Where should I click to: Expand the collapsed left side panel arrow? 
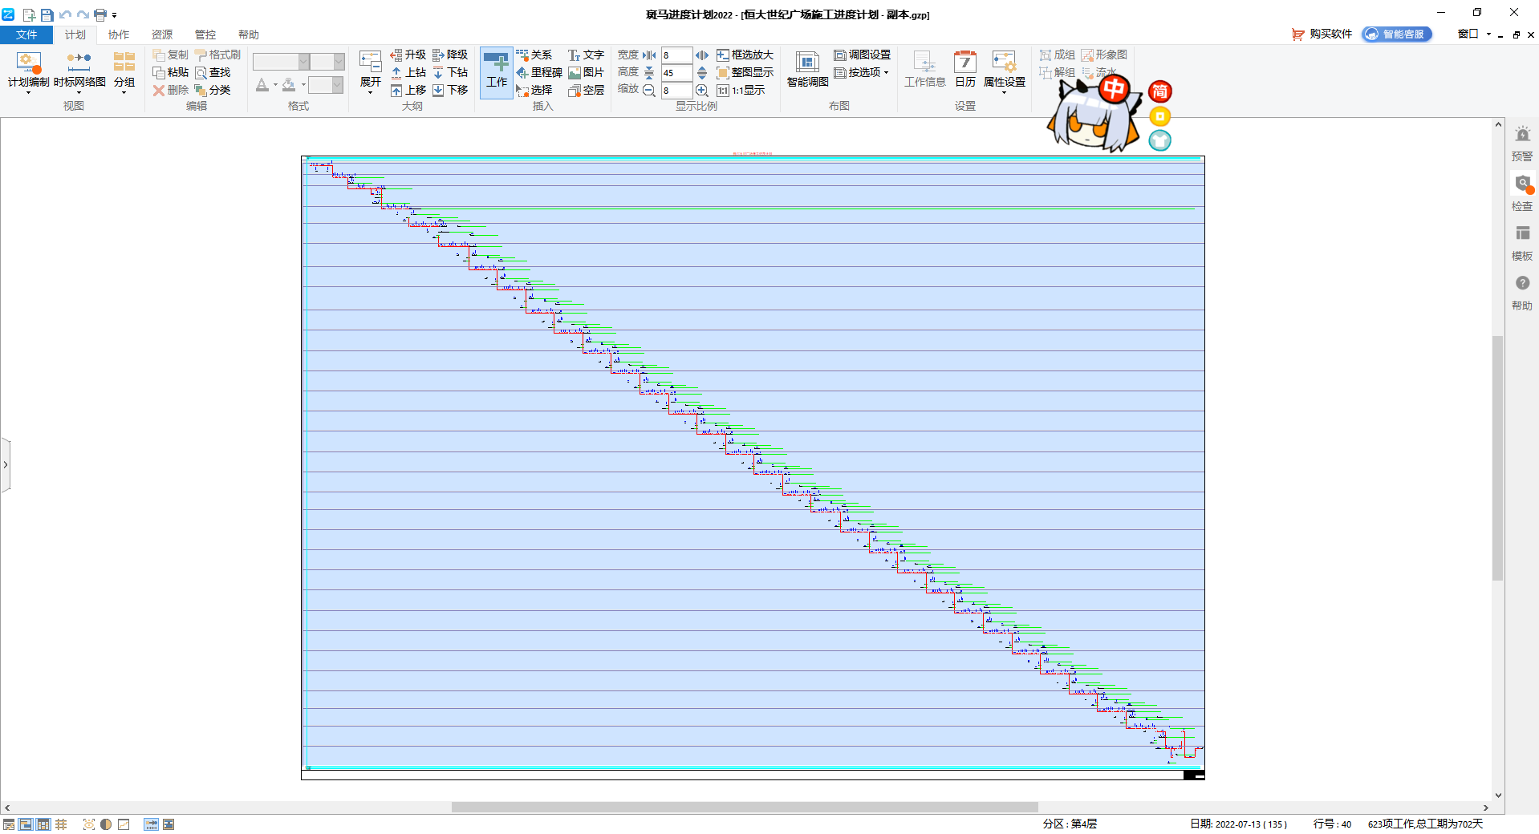pos(5,464)
